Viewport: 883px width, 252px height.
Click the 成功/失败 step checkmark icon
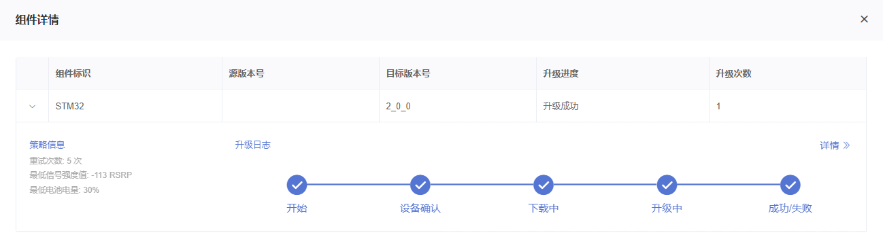(790, 184)
